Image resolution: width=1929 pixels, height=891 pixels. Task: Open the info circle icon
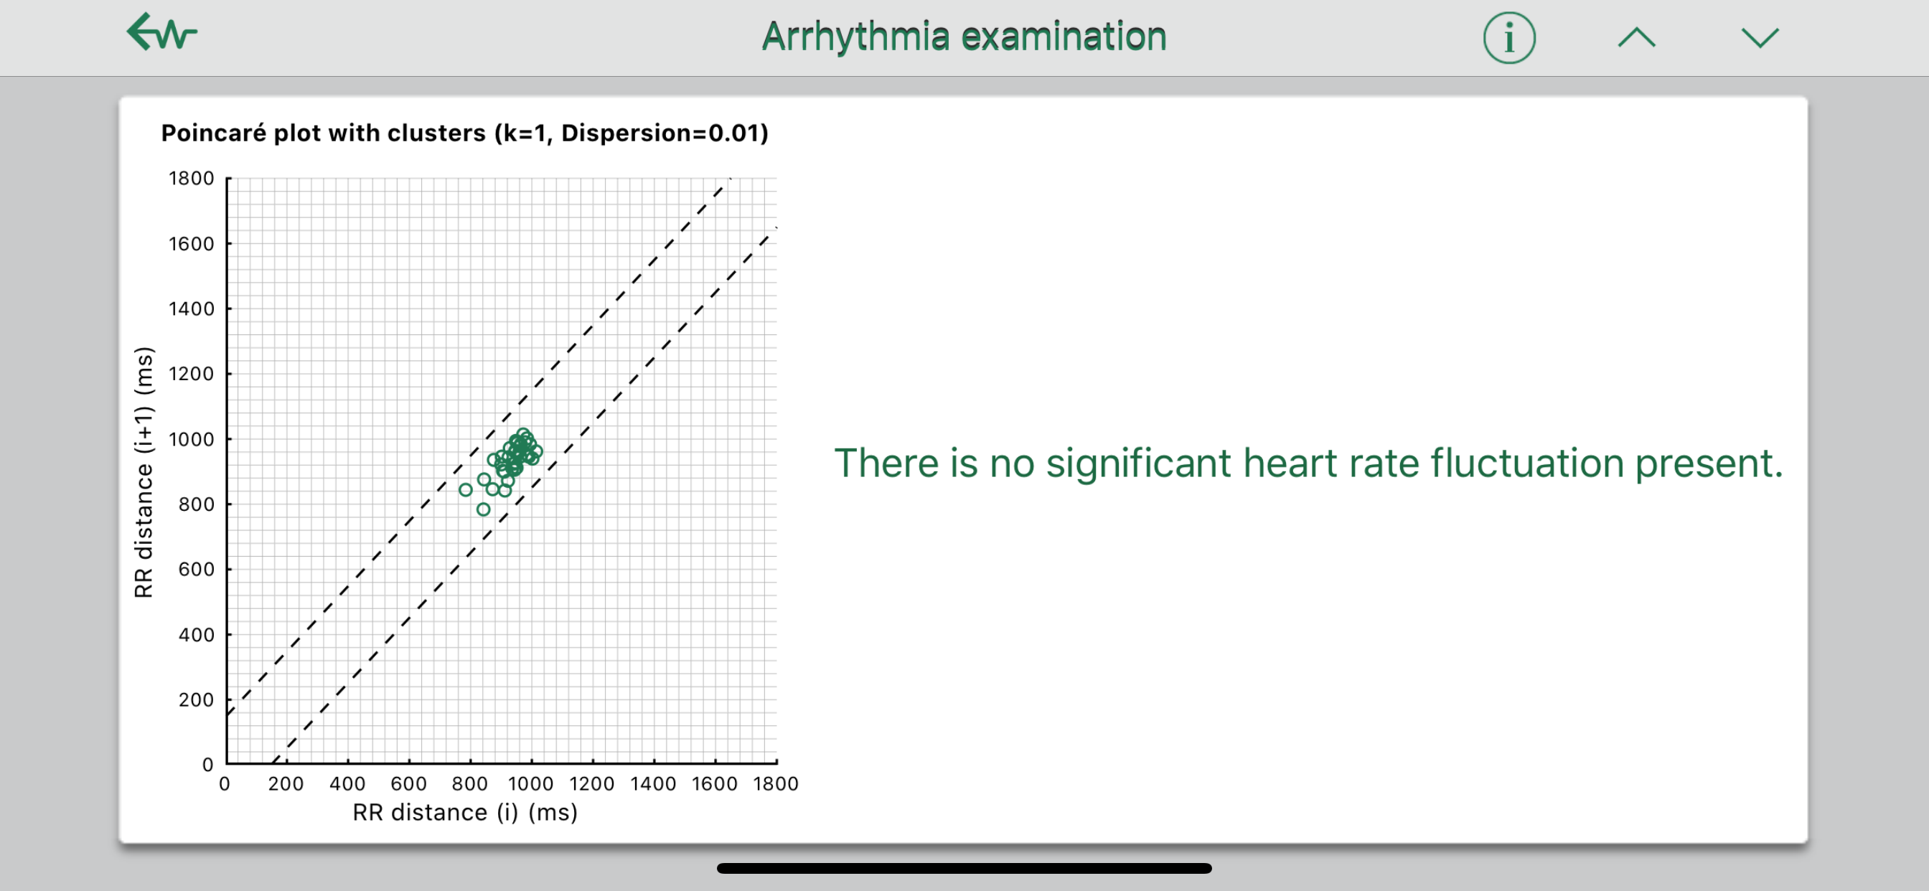[x=1509, y=37]
